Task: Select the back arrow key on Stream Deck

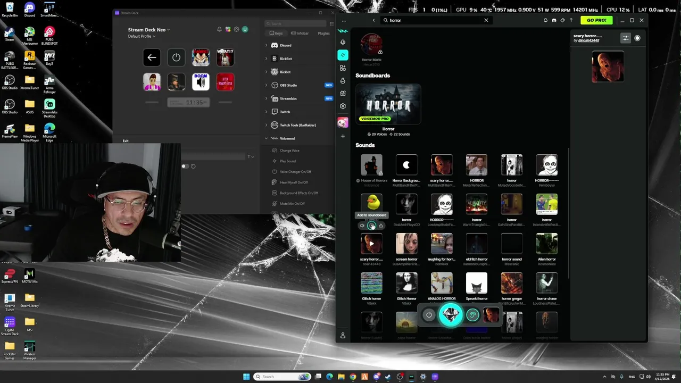Action: click(152, 57)
